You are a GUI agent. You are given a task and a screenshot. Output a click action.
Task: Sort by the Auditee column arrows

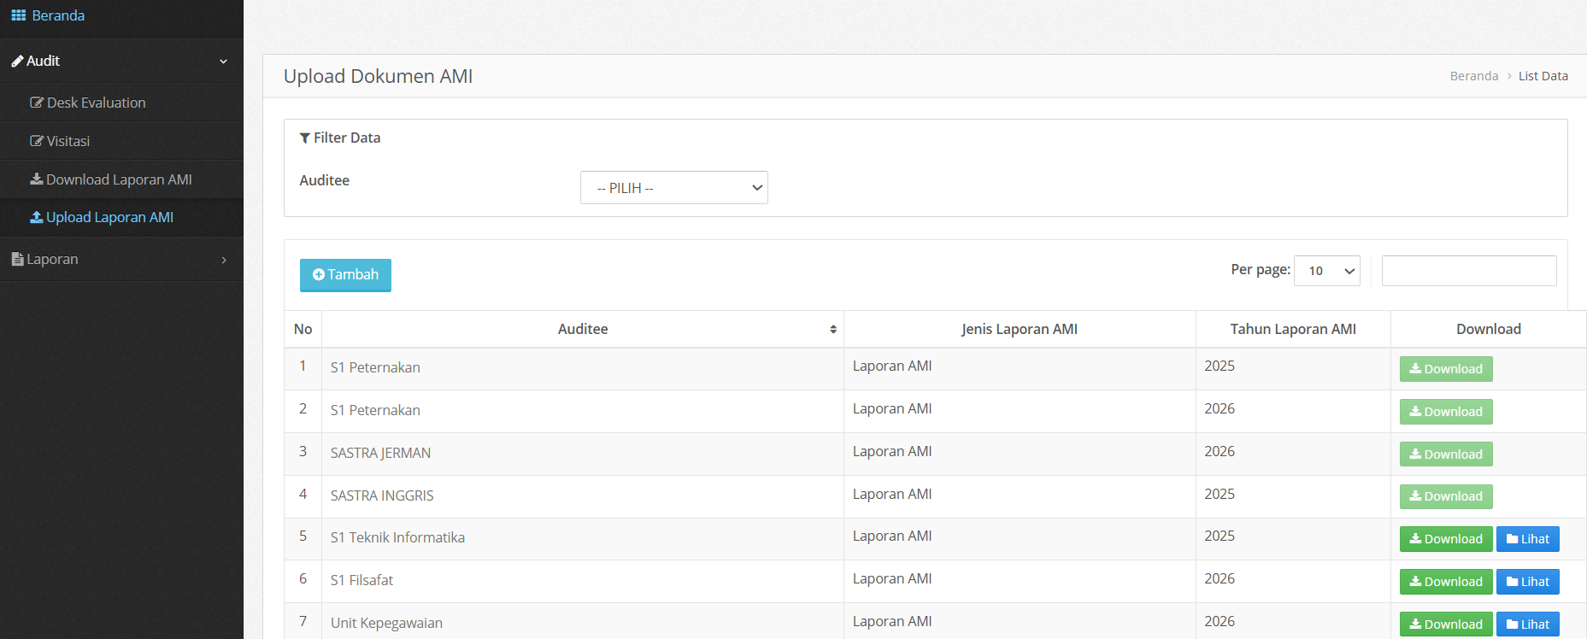[x=833, y=330]
